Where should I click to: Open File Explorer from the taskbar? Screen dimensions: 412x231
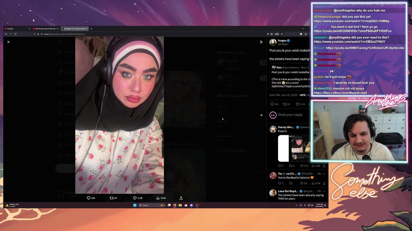pos(180,205)
